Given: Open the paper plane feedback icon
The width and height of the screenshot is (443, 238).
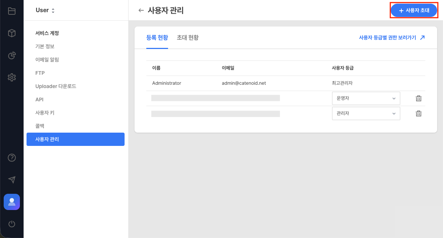Looking at the screenshot, I should pyautogui.click(x=11, y=180).
